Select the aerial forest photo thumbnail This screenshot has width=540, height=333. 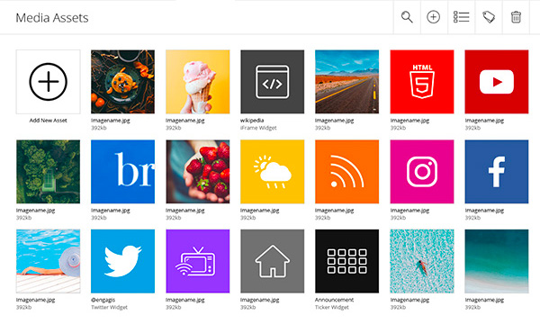pyautogui.click(x=49, y=172)
